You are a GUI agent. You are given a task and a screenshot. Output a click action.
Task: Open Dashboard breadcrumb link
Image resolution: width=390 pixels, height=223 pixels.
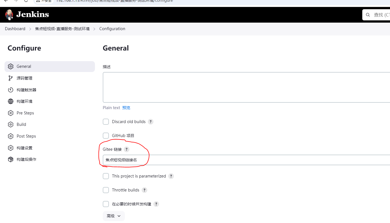pos(15,29)
